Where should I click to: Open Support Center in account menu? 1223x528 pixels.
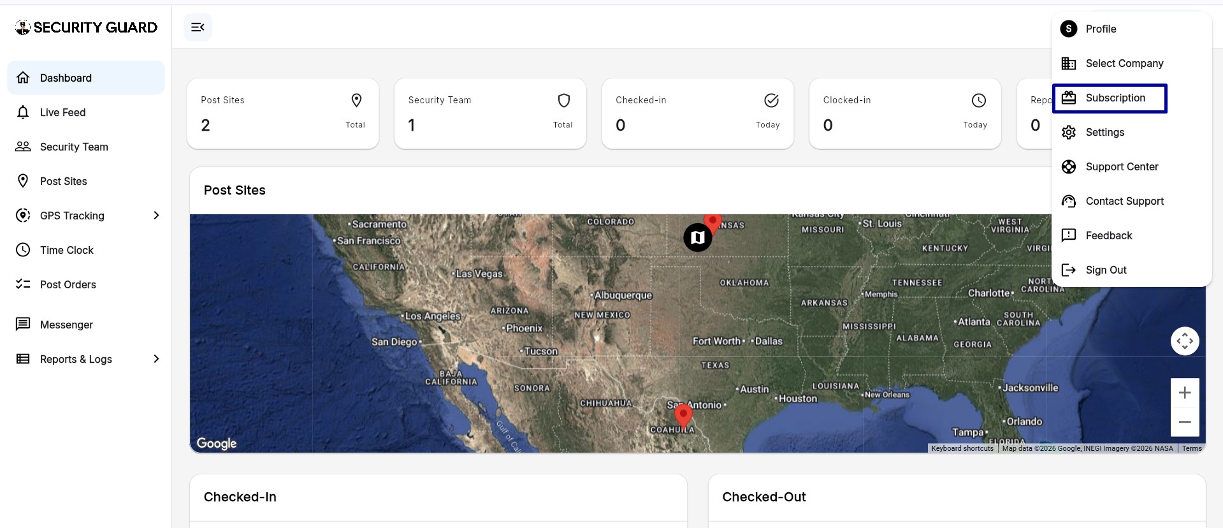tap(1131, 166)
